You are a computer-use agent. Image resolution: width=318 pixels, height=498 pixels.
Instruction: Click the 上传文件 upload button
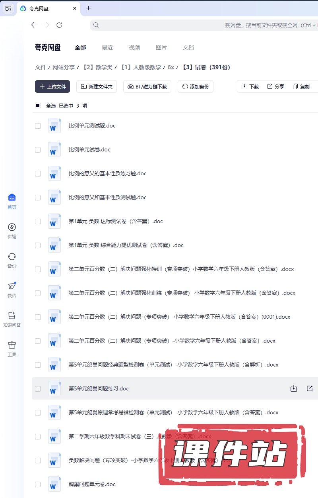click(52, 86)
